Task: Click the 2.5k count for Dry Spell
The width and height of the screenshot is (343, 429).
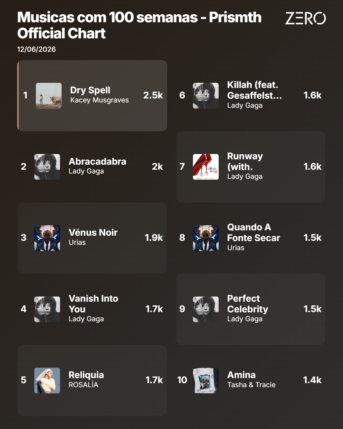Action: pos(153,95)
